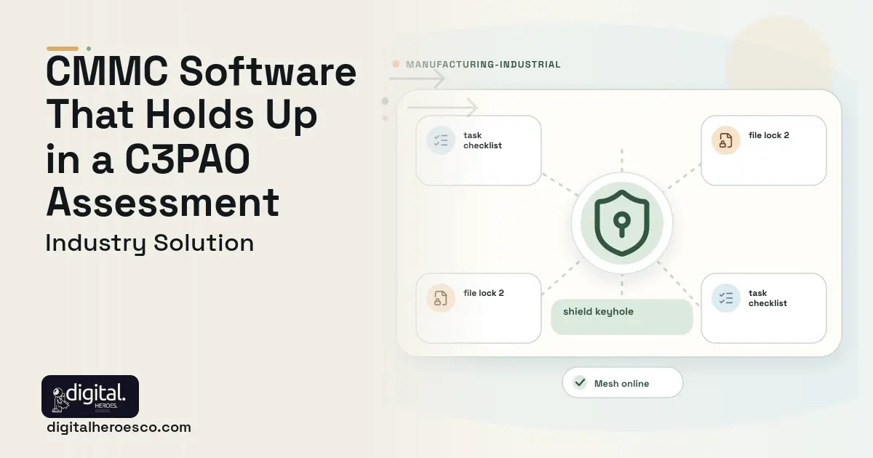Click the top-right file lock 2 icon
Image resolution: width=873 pixels, height=458 pixels.
(726, 141)
